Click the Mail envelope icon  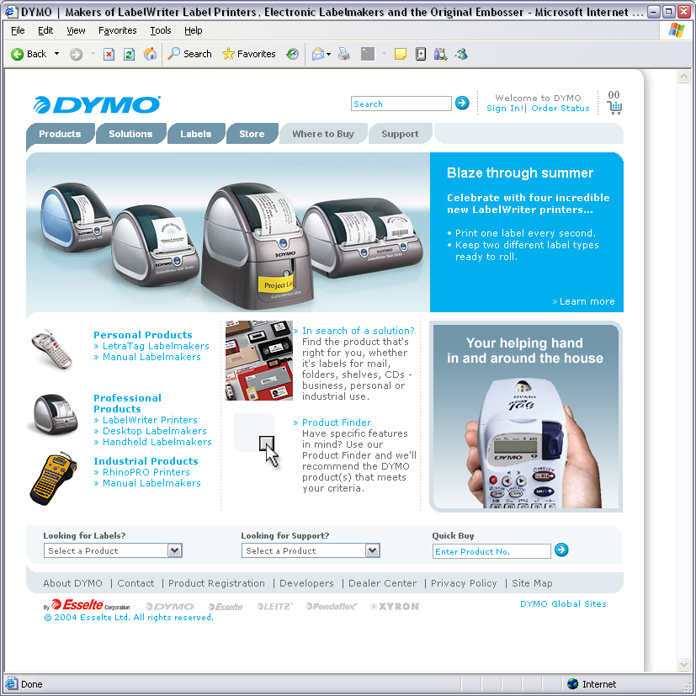(x=318, y=54)
